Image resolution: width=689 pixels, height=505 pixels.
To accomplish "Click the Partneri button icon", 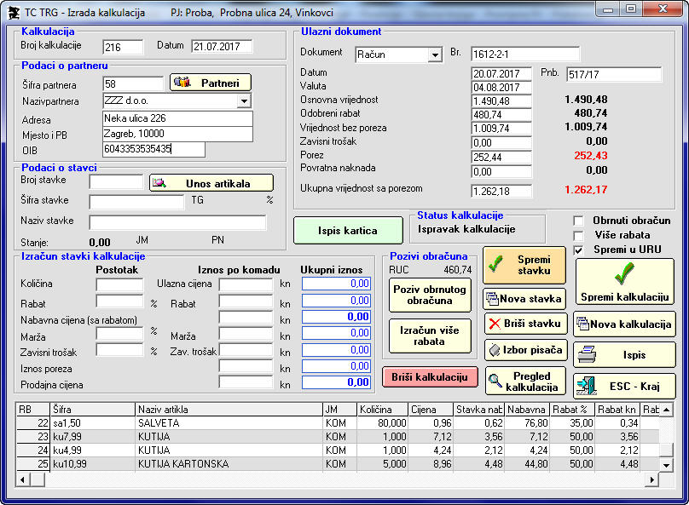I will click(x=182, y=83).
